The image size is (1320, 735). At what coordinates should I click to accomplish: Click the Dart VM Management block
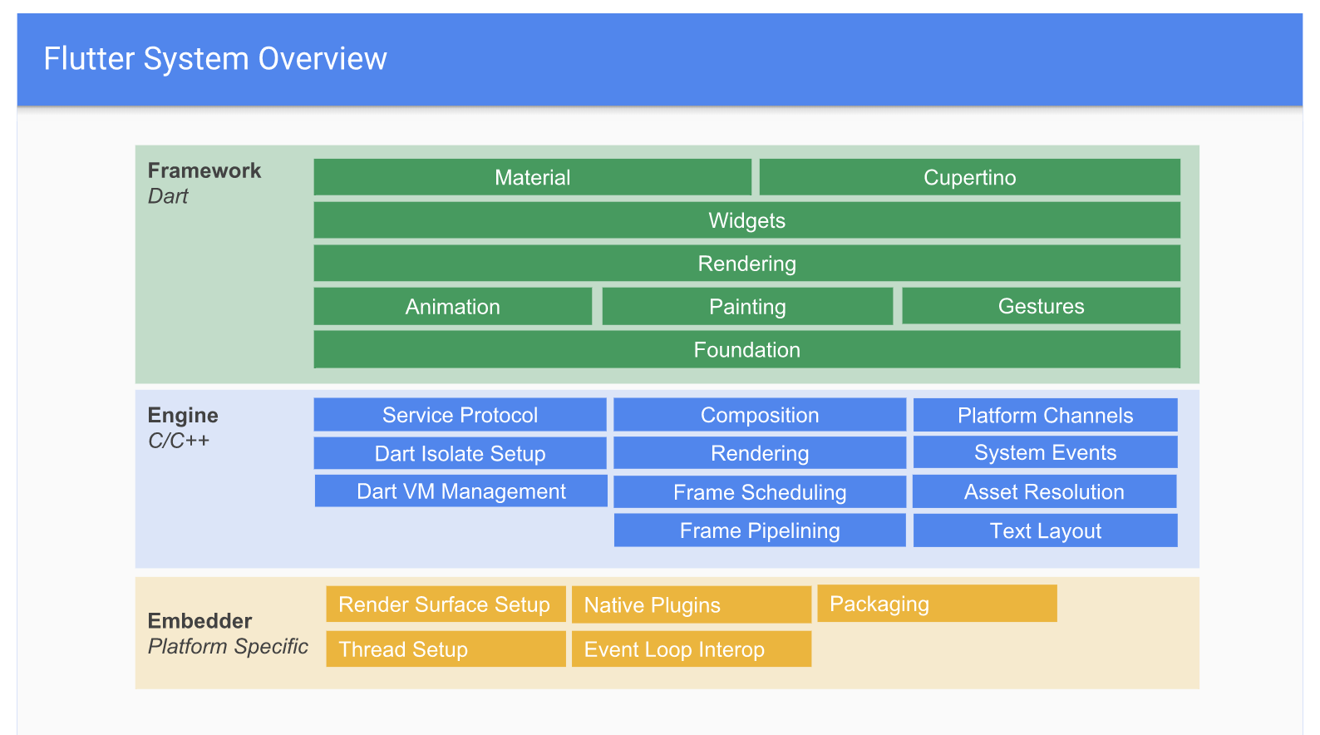pyautogui.click(x=461, y=491)
